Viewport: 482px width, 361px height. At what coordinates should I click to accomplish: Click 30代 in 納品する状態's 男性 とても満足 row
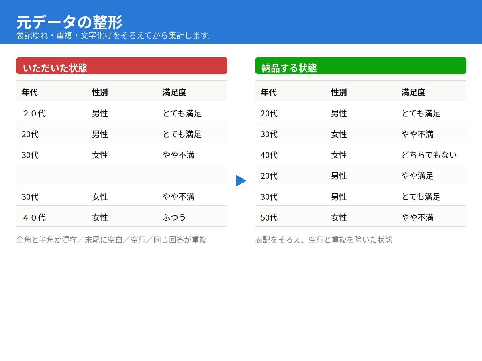tap(269, 197)
